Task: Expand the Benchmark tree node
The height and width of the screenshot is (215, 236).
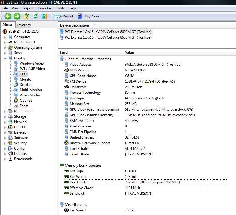Action: tap(5, 159)
